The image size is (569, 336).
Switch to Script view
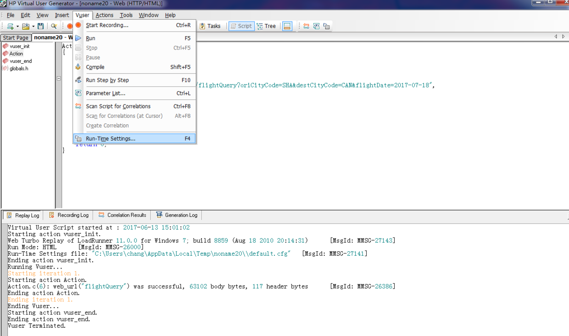point(241,26)
